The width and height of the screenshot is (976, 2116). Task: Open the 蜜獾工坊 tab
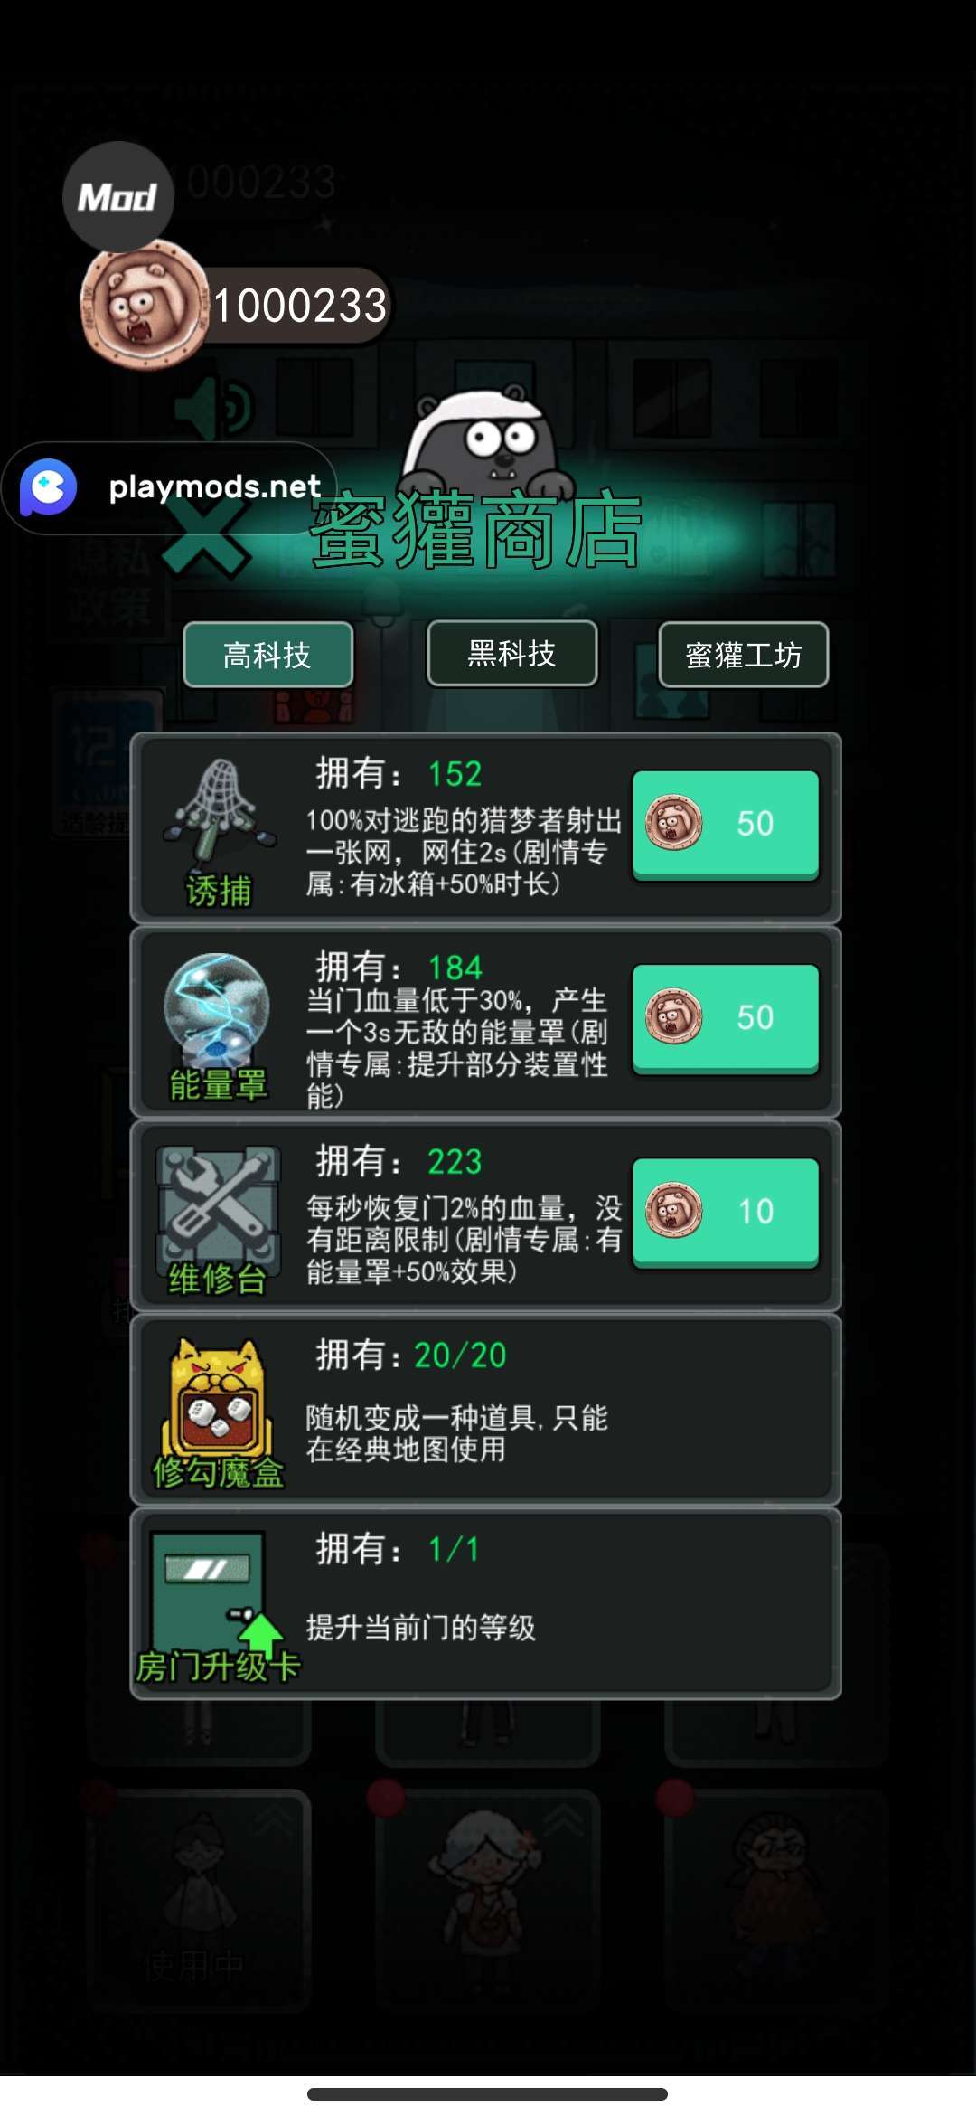(x=743, y=655)
